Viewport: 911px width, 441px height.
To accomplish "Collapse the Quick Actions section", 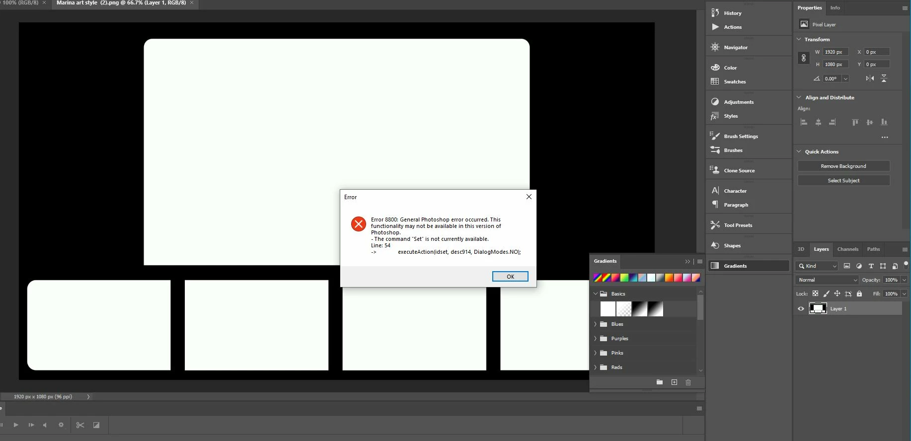I will (x=799, y=151).
